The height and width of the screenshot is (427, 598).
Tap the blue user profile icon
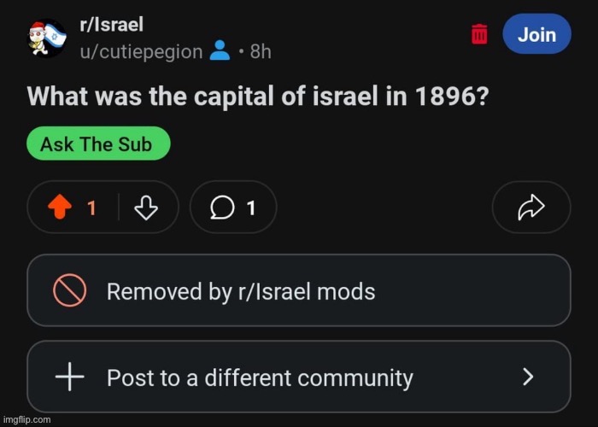pos(220,50)
